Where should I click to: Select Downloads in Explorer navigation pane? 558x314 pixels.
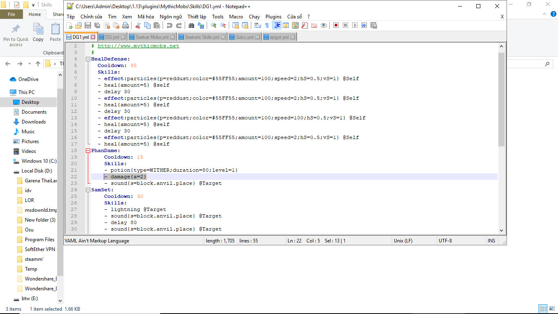(33, 122)
